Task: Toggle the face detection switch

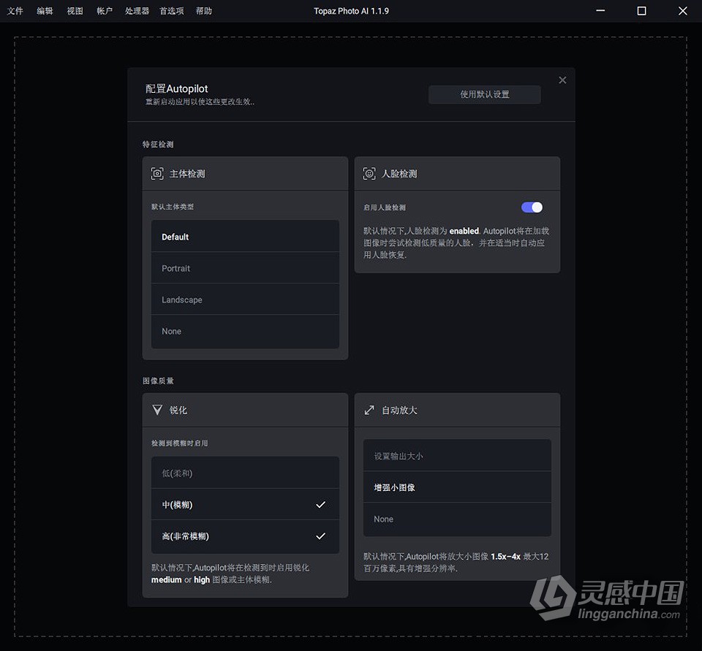Action: click(532, 208)
